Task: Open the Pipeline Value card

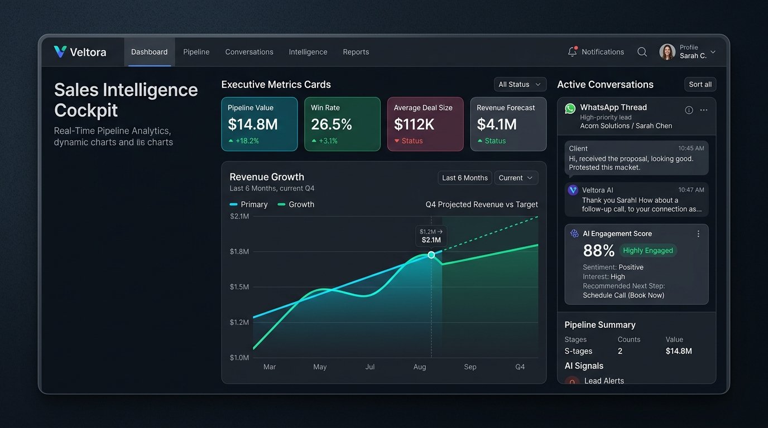Action: [x=258, y=124]
